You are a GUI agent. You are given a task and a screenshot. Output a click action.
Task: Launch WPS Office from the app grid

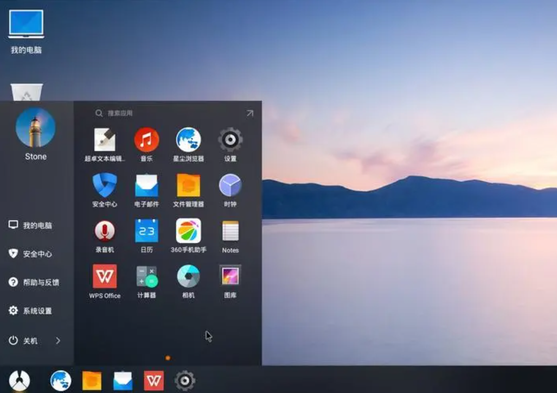105,277
